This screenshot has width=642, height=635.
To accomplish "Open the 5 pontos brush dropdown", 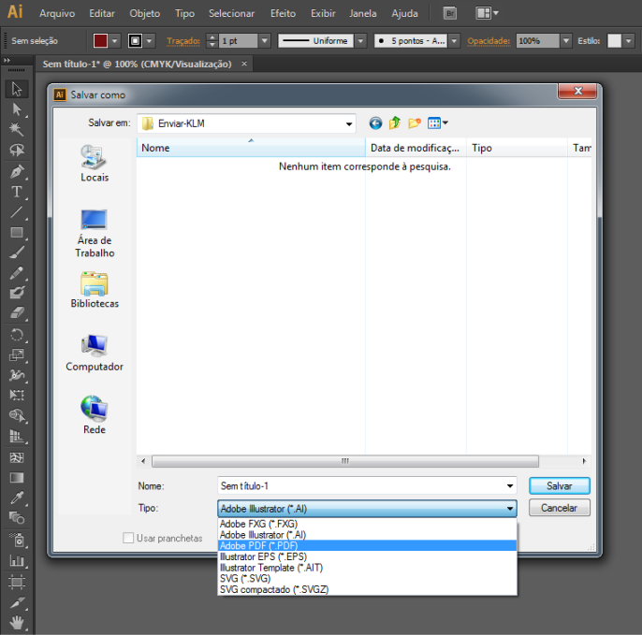I will coord(454,41).
